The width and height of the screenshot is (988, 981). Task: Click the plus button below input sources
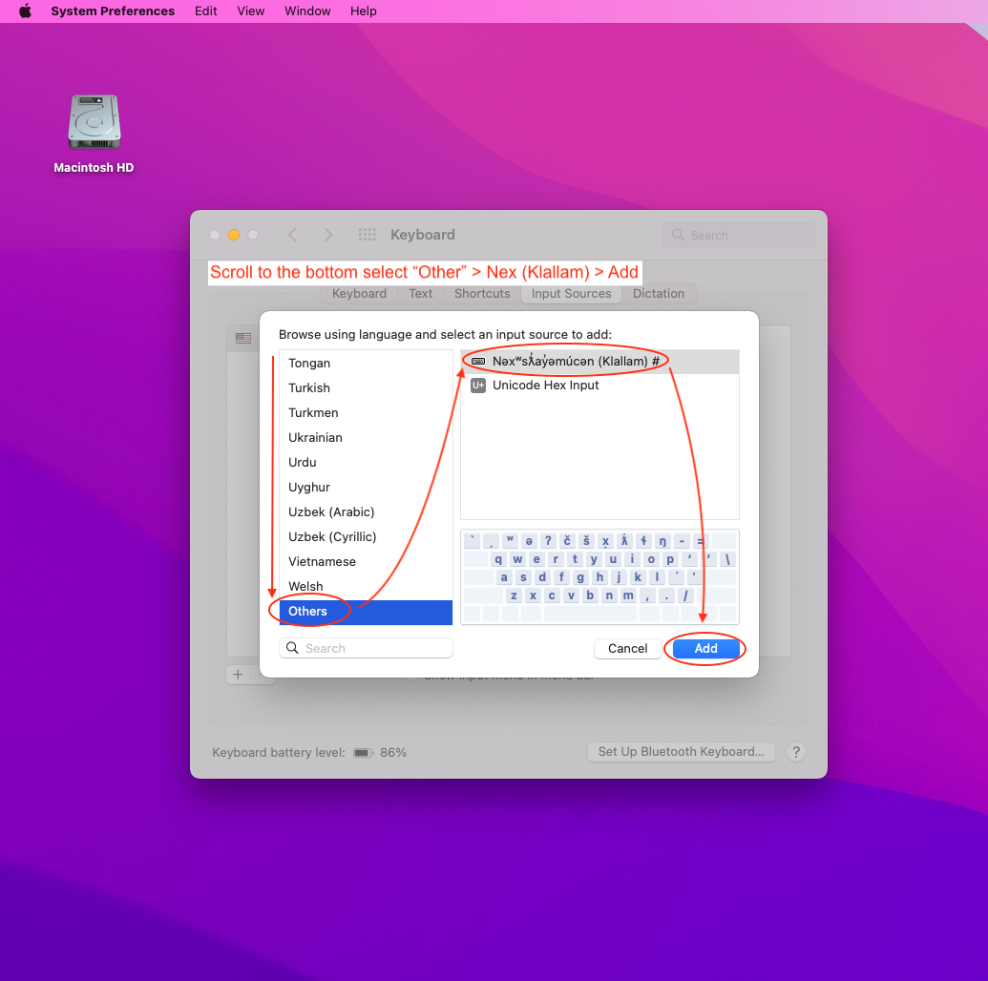(238, 674)
